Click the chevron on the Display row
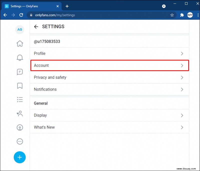Screen dimensions: 200x171 (x=182, y=115)
